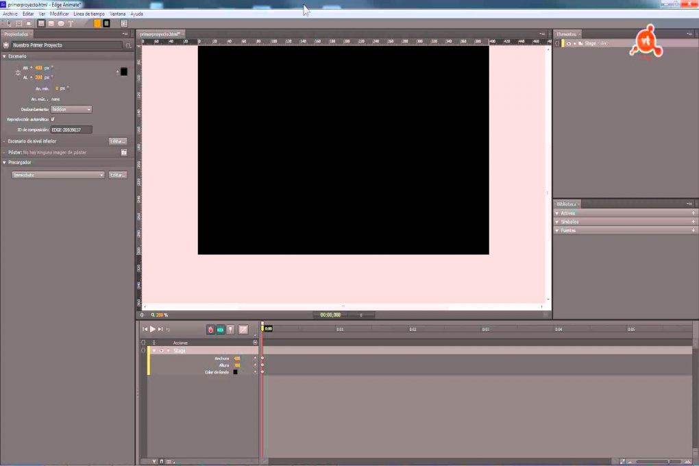Select the Ellipse tool

(x=62, y=23)
